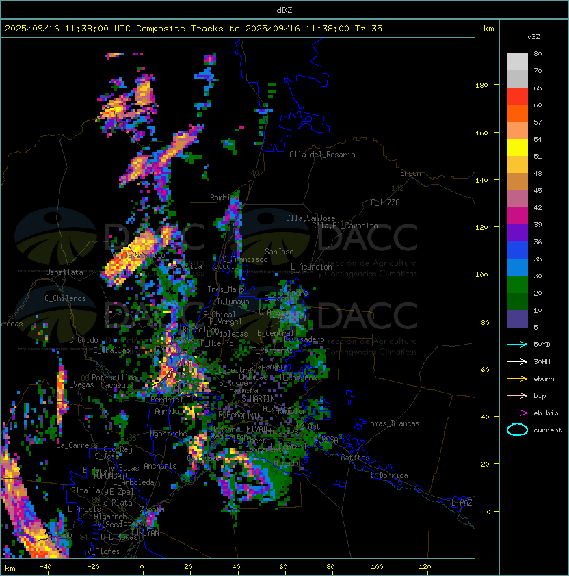This screenshot has height=576, width=569.
Task: Click the 'Clla.del_Rosario' map label
Action: click(322, 155)
